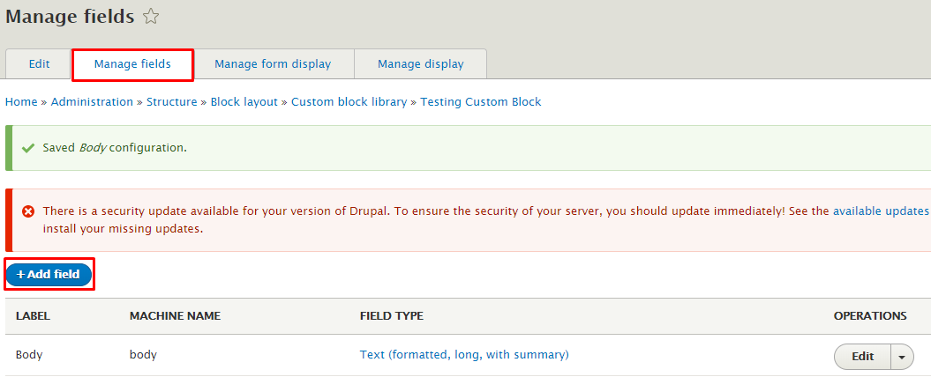Screen dimensions: 931x377
Task: Go to Home breadcrumb link
Action: (x=21, y=102)
